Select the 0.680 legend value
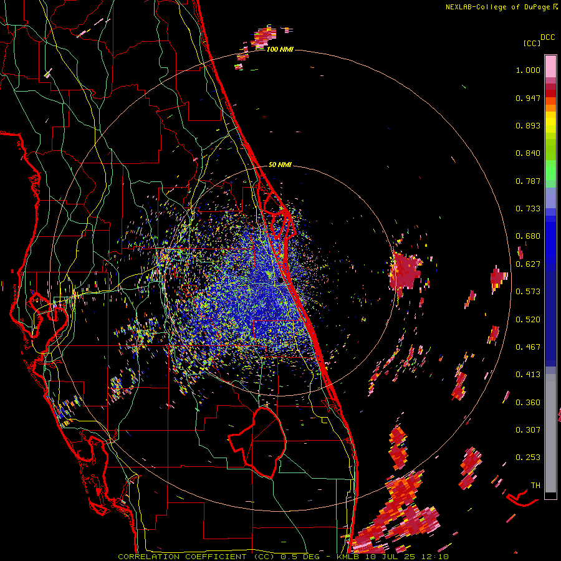Viewport: 561px width, 561px height. point(528,236)
